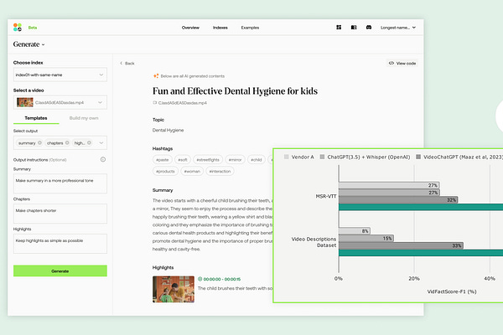Click the Highlights instructions text field

(x=60, y=244)
